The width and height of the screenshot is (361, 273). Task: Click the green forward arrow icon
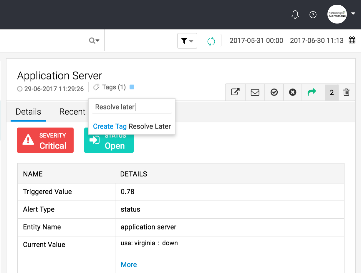[x=312, y=92]
